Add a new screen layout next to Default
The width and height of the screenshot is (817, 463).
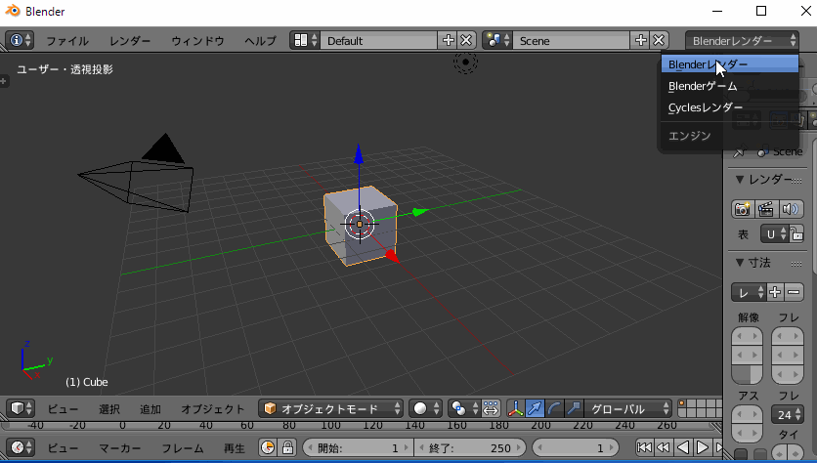(x=449, y=40)
